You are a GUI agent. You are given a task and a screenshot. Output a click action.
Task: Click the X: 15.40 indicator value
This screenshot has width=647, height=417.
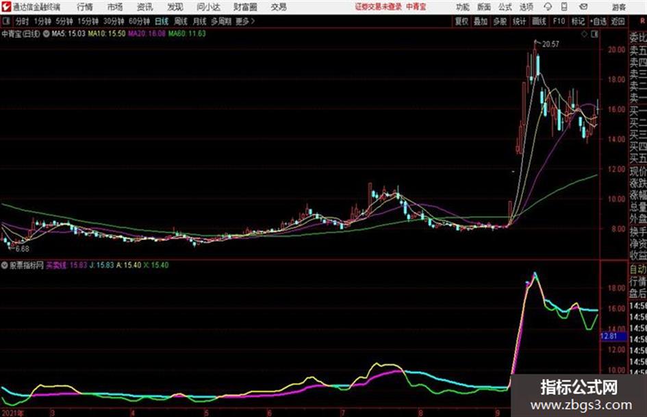click(x=156, y=265)
